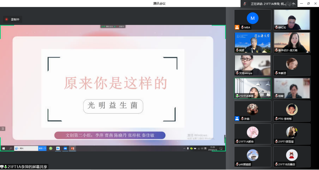Screen dimensions: 319x170
Task: Open the blue square app icon after the green browser icon
Action: (x=58, y=148)
